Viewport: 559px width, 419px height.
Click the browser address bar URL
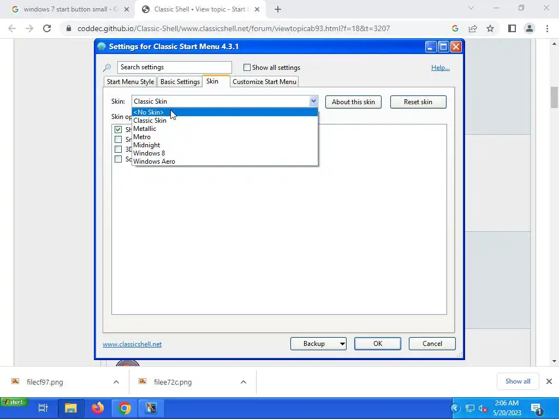(234, 28)
